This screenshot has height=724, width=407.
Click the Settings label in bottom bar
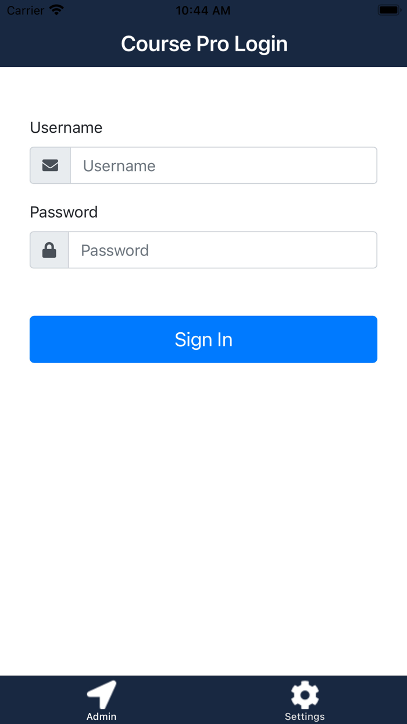pos(305,716)
